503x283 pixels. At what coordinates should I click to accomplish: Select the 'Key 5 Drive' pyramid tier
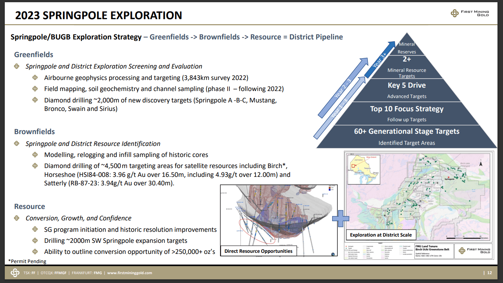click(x=407, y=90)
